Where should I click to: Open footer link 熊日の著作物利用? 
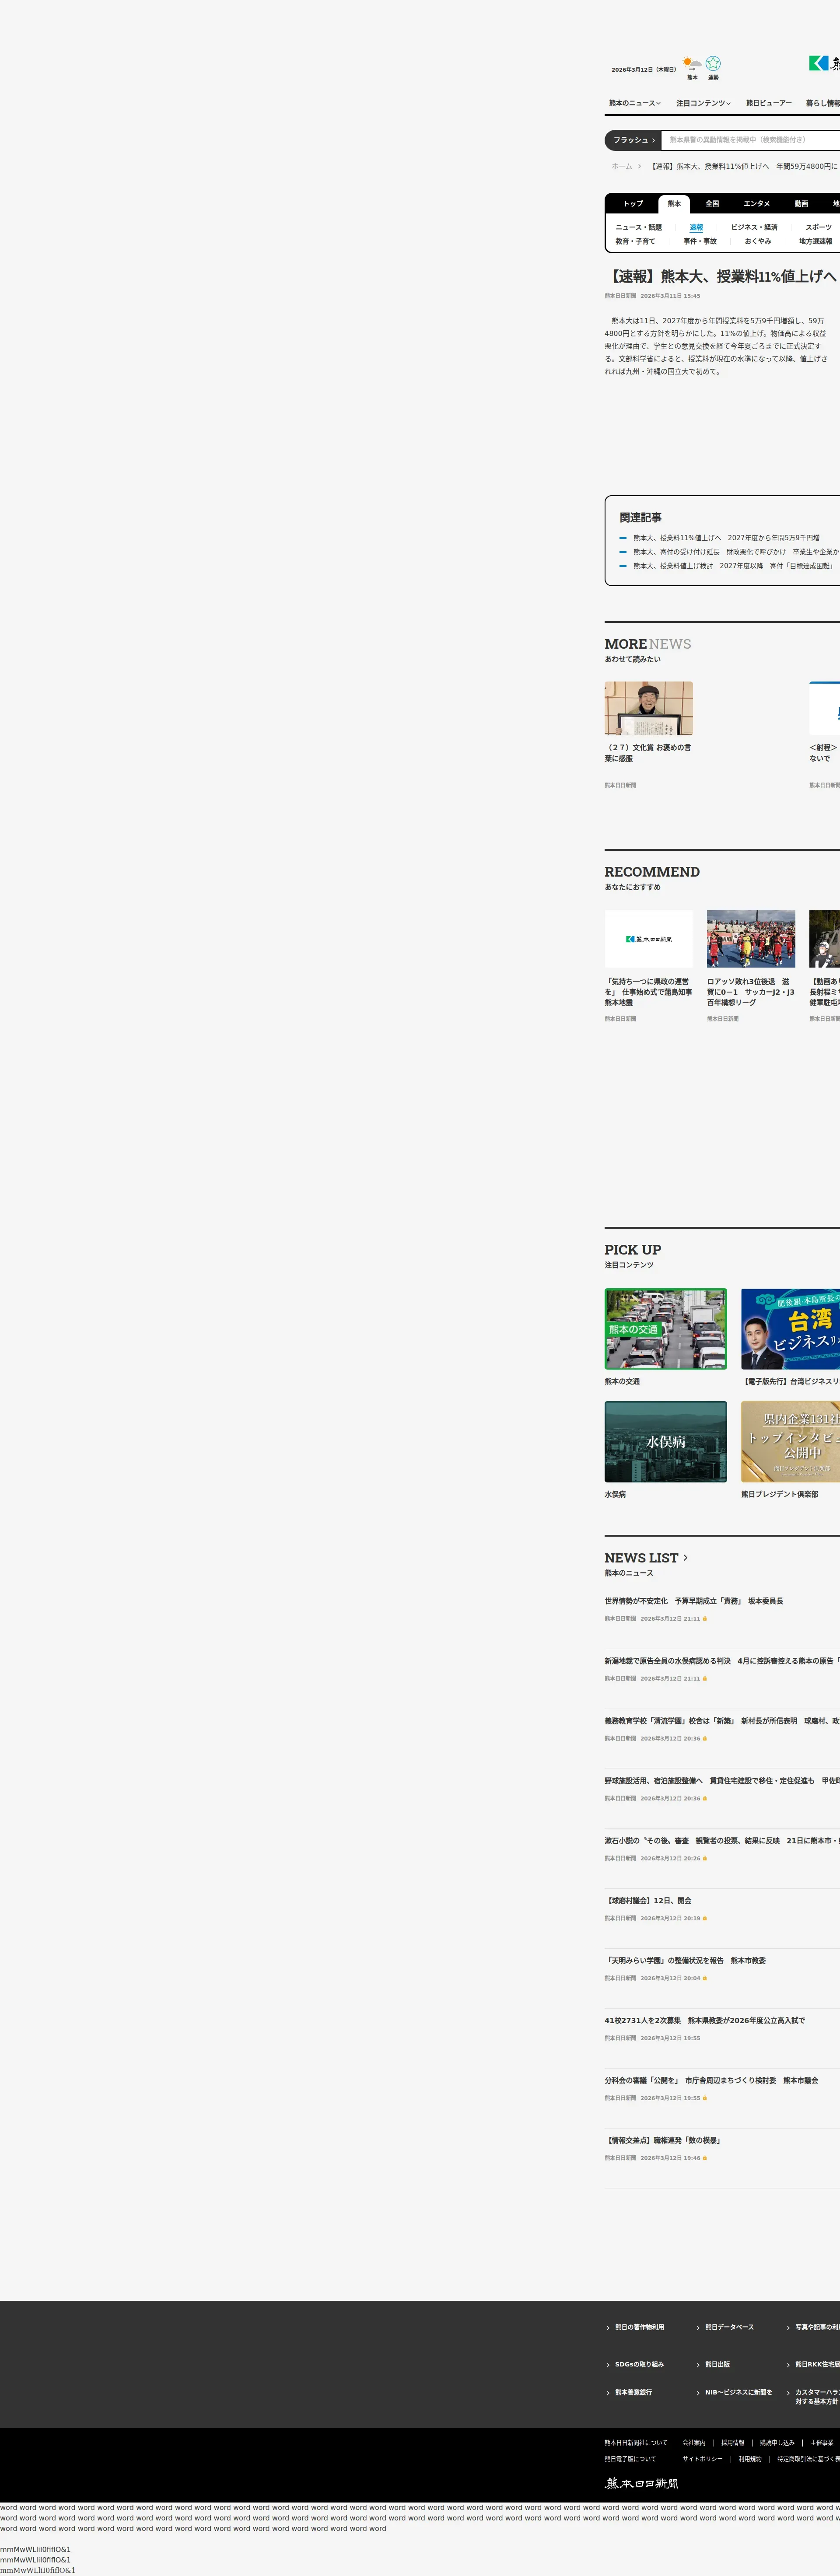(639, 2327)
